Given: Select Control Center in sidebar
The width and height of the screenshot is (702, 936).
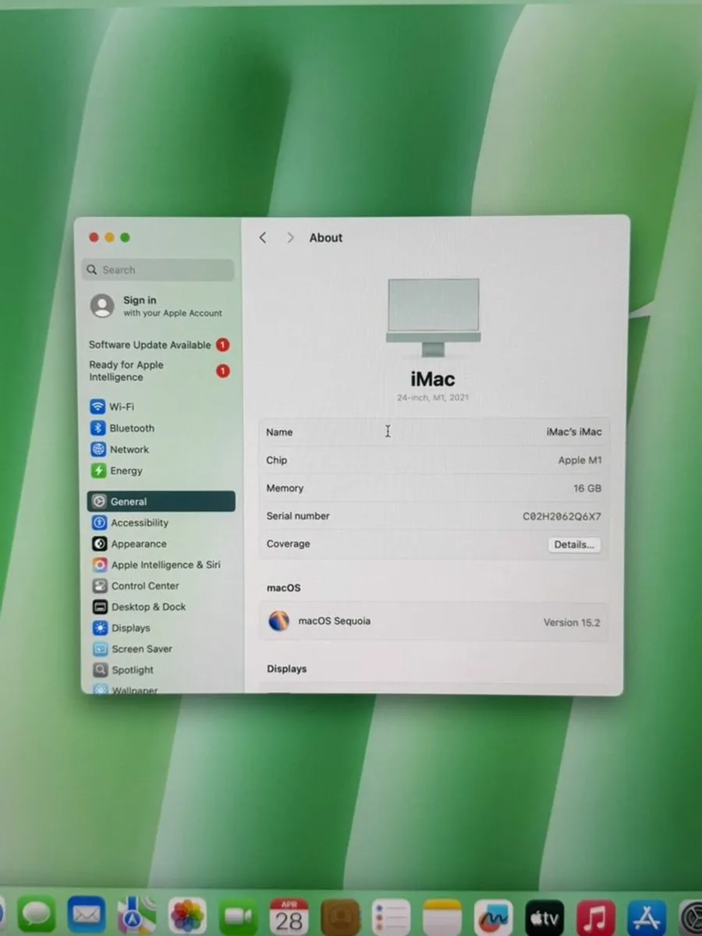Looking at the screenshot, I should pyautogui.click(x=144, y=586).
